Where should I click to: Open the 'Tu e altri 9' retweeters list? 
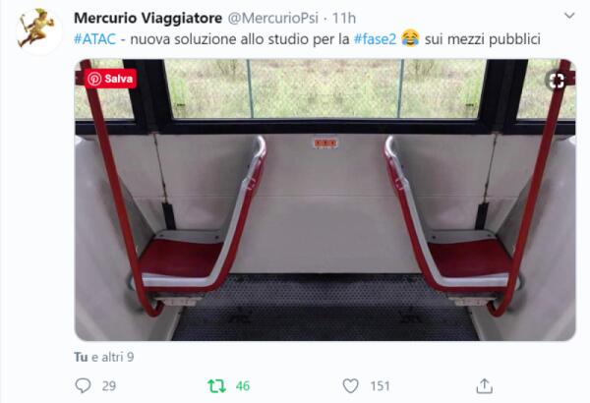point(104,357)
